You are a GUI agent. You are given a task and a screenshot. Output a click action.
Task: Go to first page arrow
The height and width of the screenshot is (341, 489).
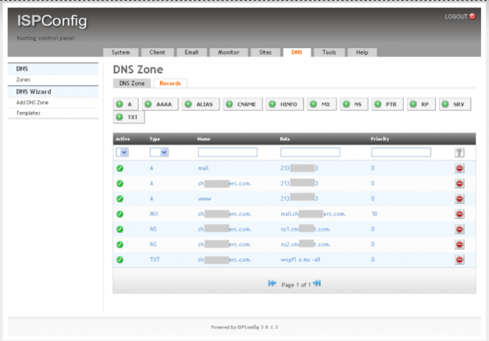click(x=272, y=283)
